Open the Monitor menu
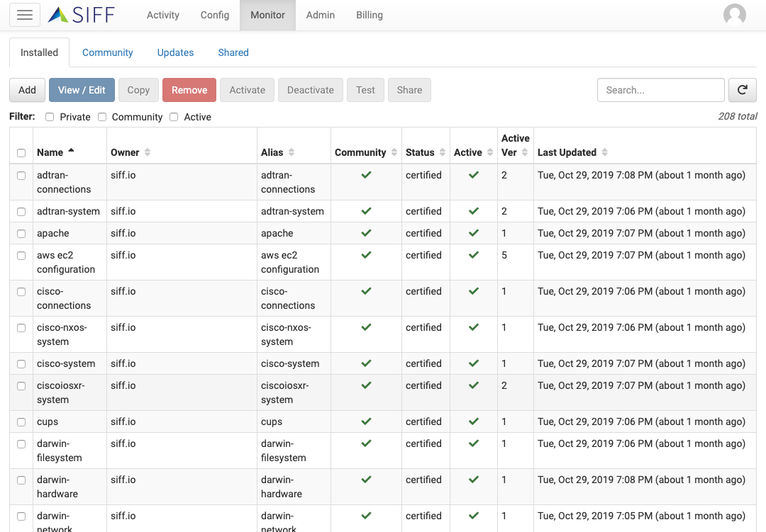This screenshot has height=532, width=766. click(267, 15)
